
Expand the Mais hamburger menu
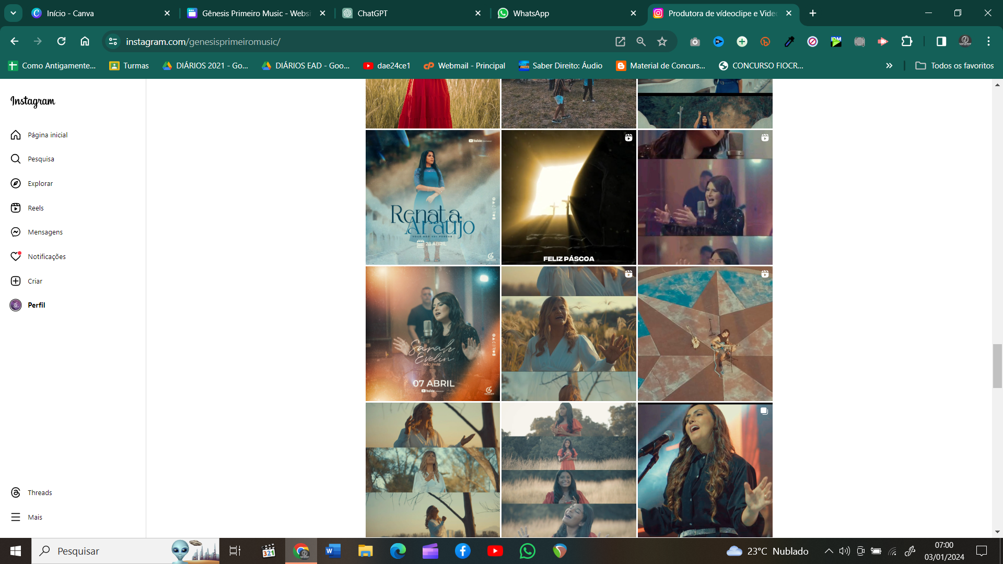click(16, 517)
